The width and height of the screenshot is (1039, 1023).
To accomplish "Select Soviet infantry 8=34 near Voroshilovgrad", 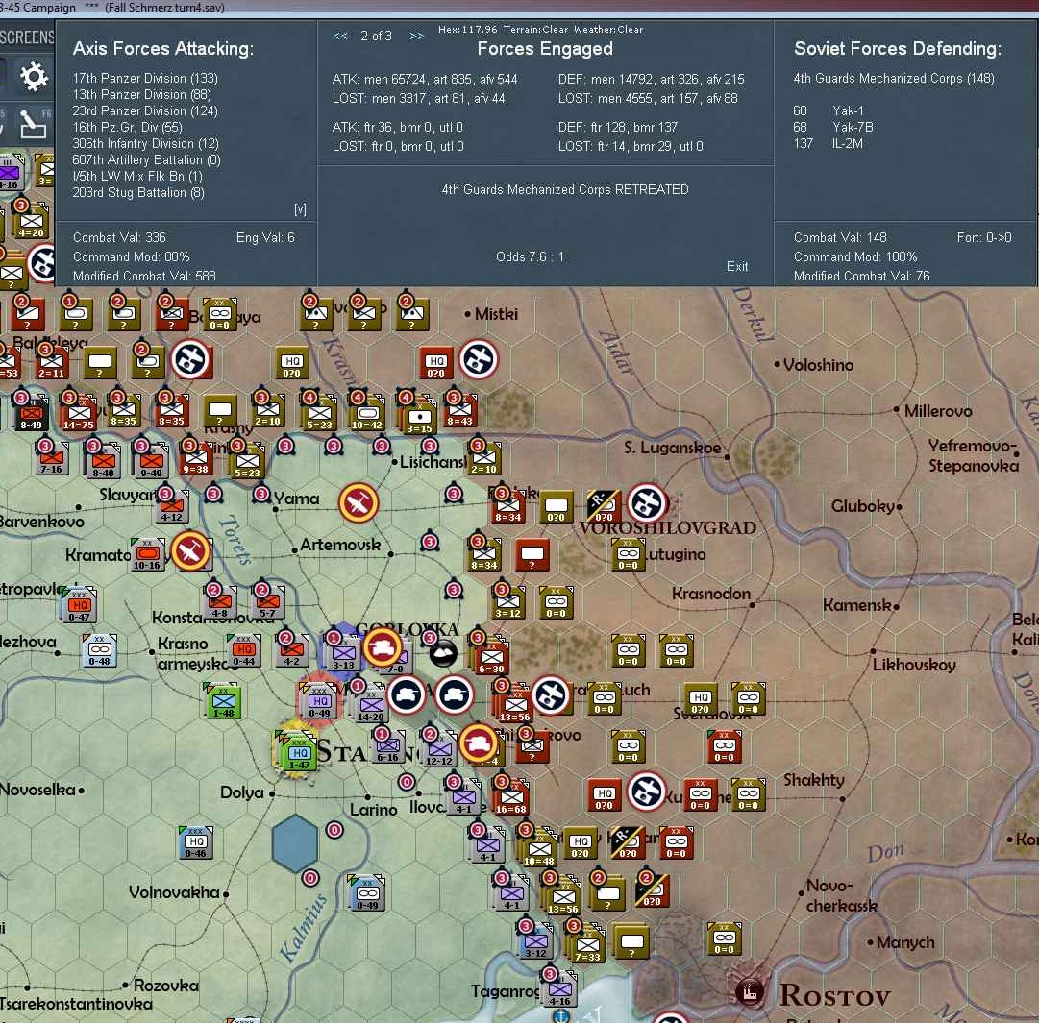I will pyautogui.click(x=507, y=507).
